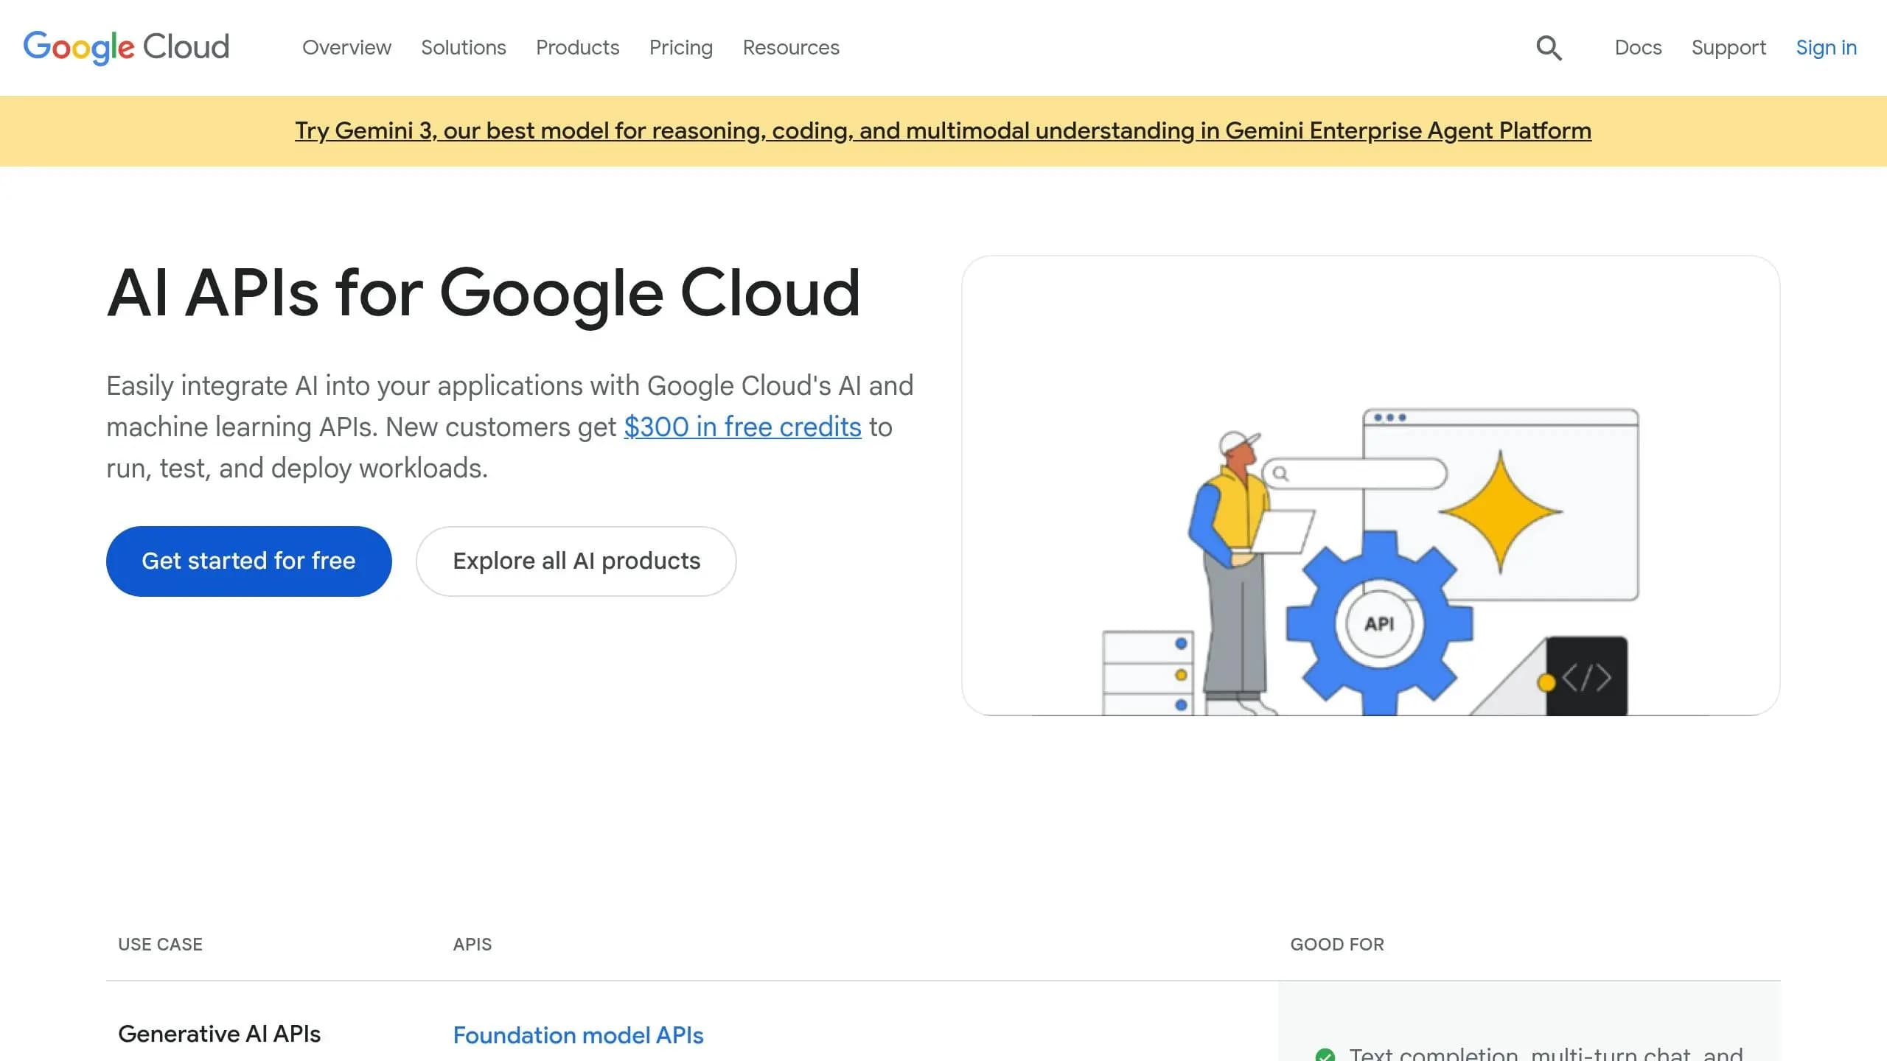
Task: Click Get started for free button
Action: point(249,561)
